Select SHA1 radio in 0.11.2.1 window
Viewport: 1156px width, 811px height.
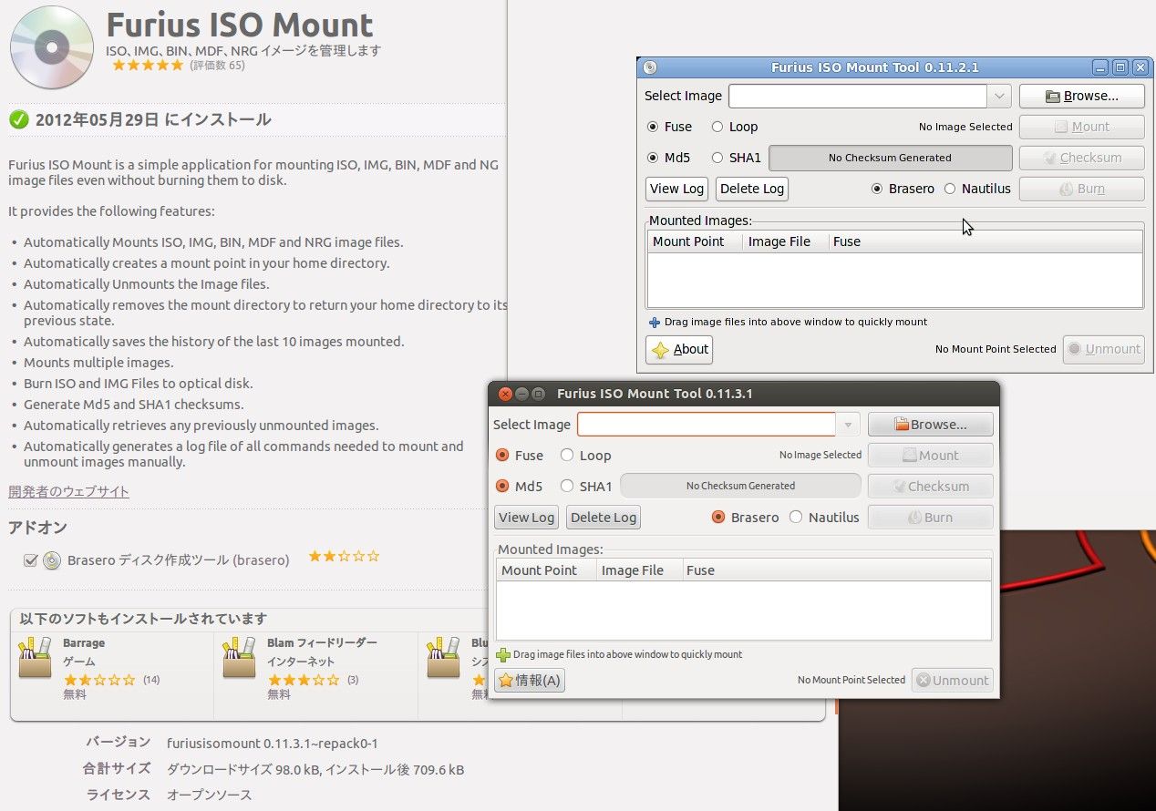click(x=717, y=158)
